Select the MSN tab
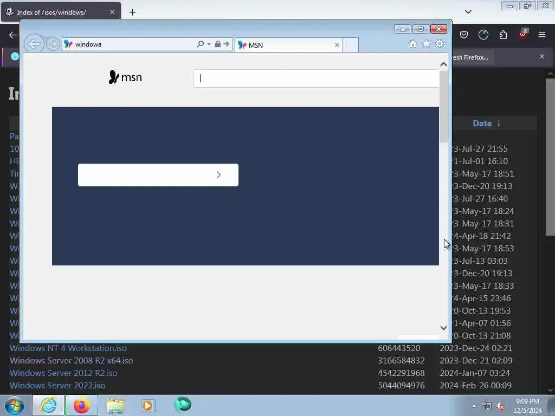 (288, 45)
